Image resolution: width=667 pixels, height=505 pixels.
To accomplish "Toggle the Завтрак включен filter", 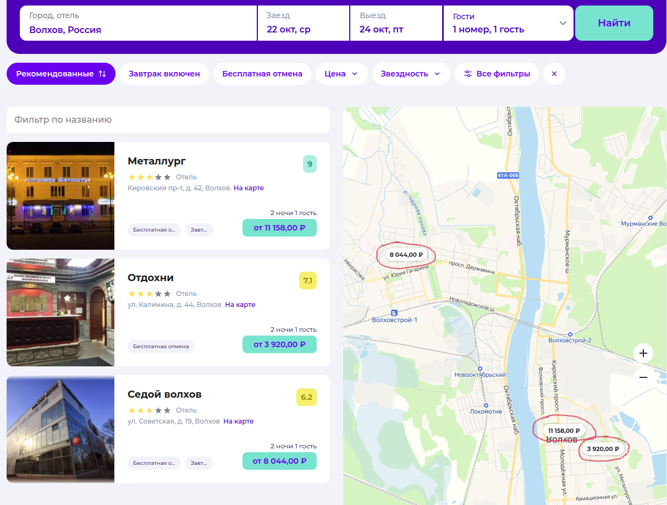I will pyautogui.click(x=164, y=74).
